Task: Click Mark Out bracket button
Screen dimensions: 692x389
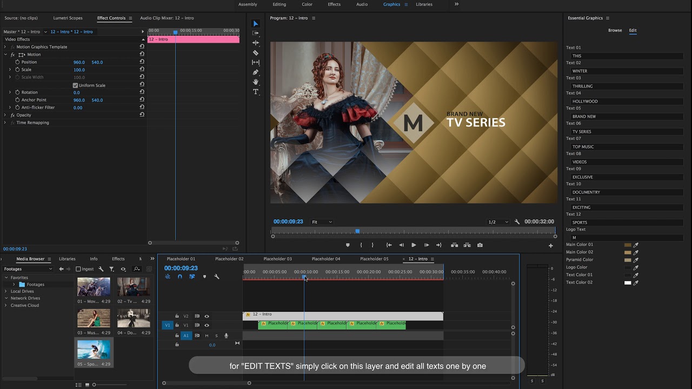Action: 372,245
